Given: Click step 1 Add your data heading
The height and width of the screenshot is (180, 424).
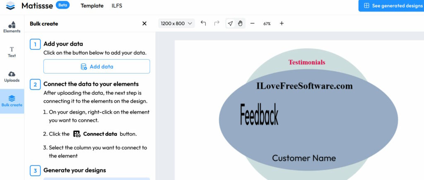Looking at the screenshot, I should pos(63,44).
